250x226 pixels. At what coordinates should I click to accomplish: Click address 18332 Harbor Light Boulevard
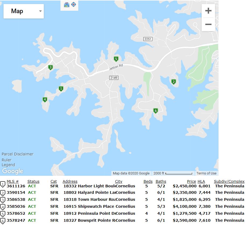click(x=90, y=186)
